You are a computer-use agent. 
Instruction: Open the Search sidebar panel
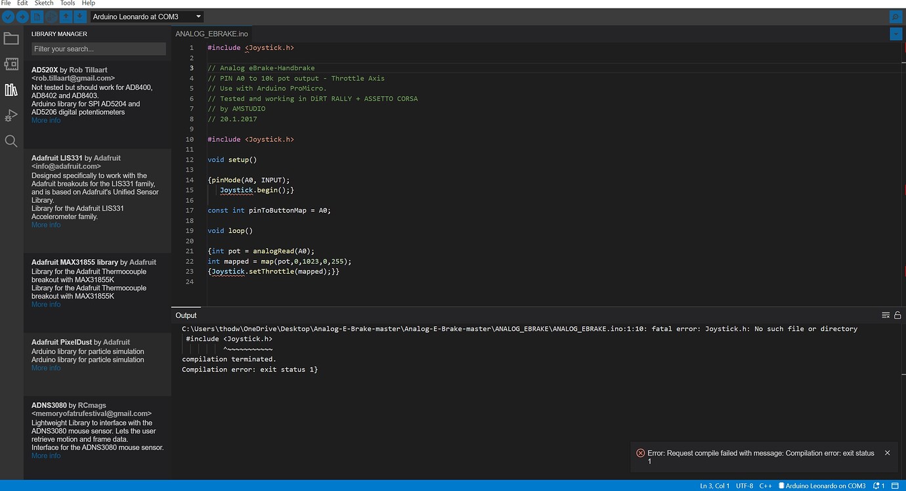point(11,140)
